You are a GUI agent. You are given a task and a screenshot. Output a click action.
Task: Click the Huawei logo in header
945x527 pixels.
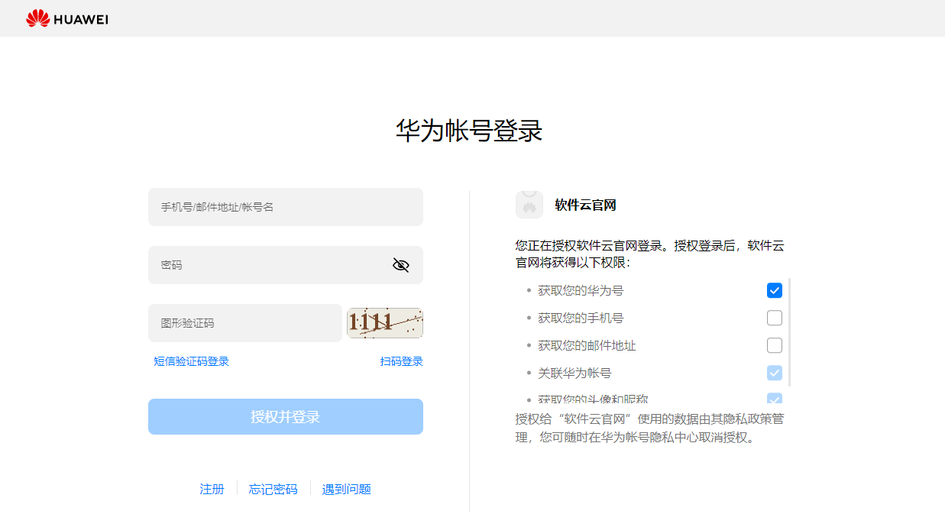67,18
